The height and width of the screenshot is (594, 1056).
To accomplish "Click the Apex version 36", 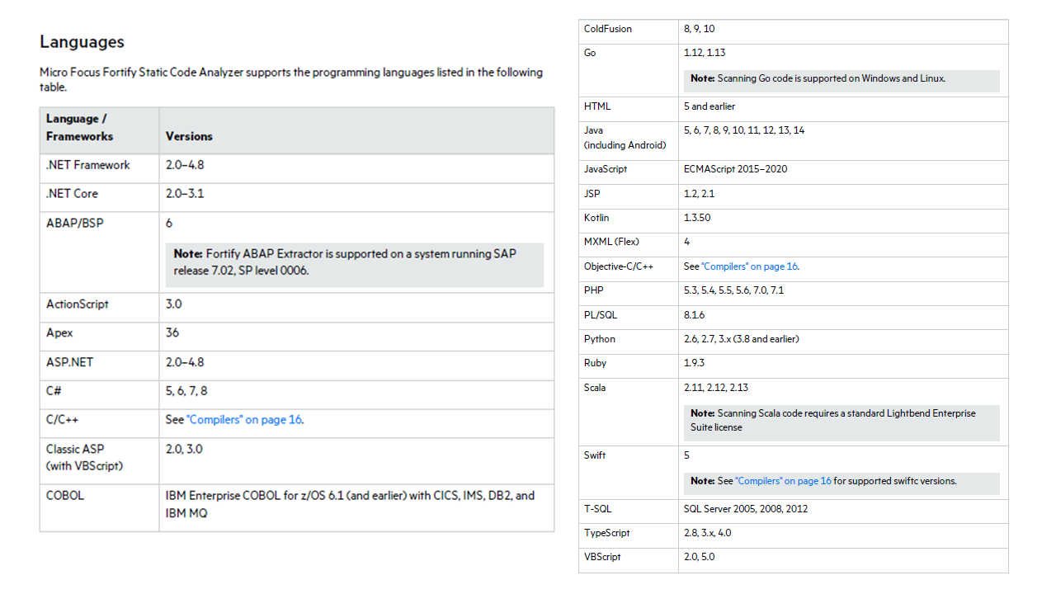I will tap(172, 333).
